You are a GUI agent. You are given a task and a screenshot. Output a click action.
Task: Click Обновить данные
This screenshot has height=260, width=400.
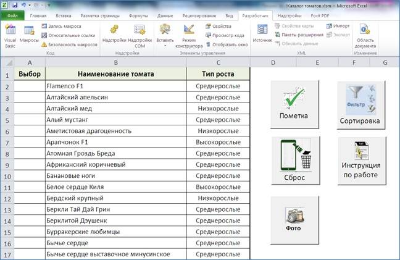[296, 43]
